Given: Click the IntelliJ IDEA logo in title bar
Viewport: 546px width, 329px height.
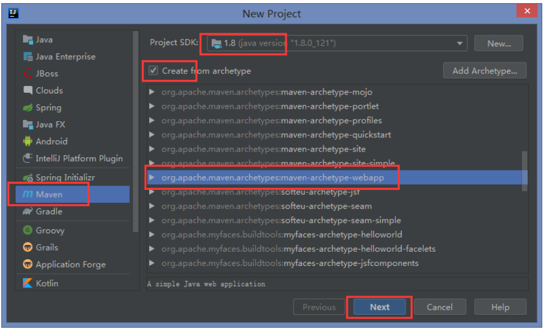Looking at the screenshot, I should coord(13,14).
